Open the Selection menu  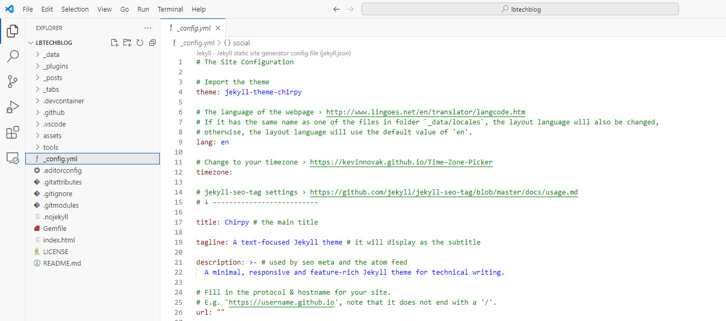(75, 9)
